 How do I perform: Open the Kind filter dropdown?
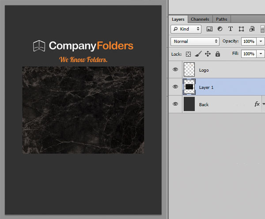coord(186,29)
